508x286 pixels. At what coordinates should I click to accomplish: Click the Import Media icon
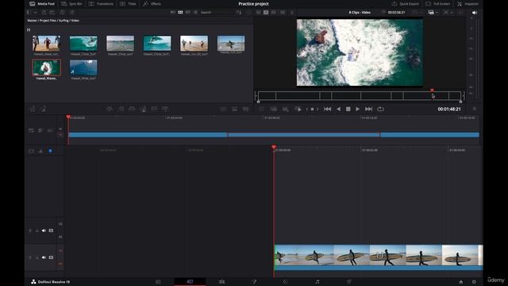pos(44,13)
